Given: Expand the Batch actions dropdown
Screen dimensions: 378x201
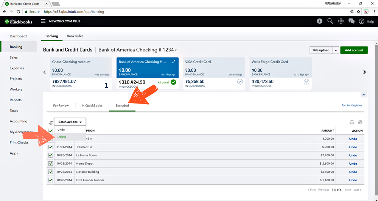Looking at the screenshot, I should coord(70,122).
